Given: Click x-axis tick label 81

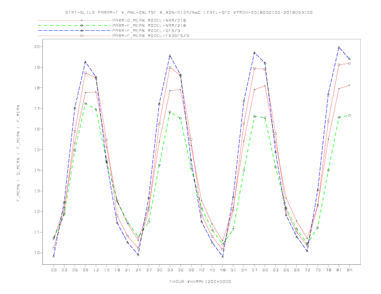Looking at the screenshot, I should point(339,270).
